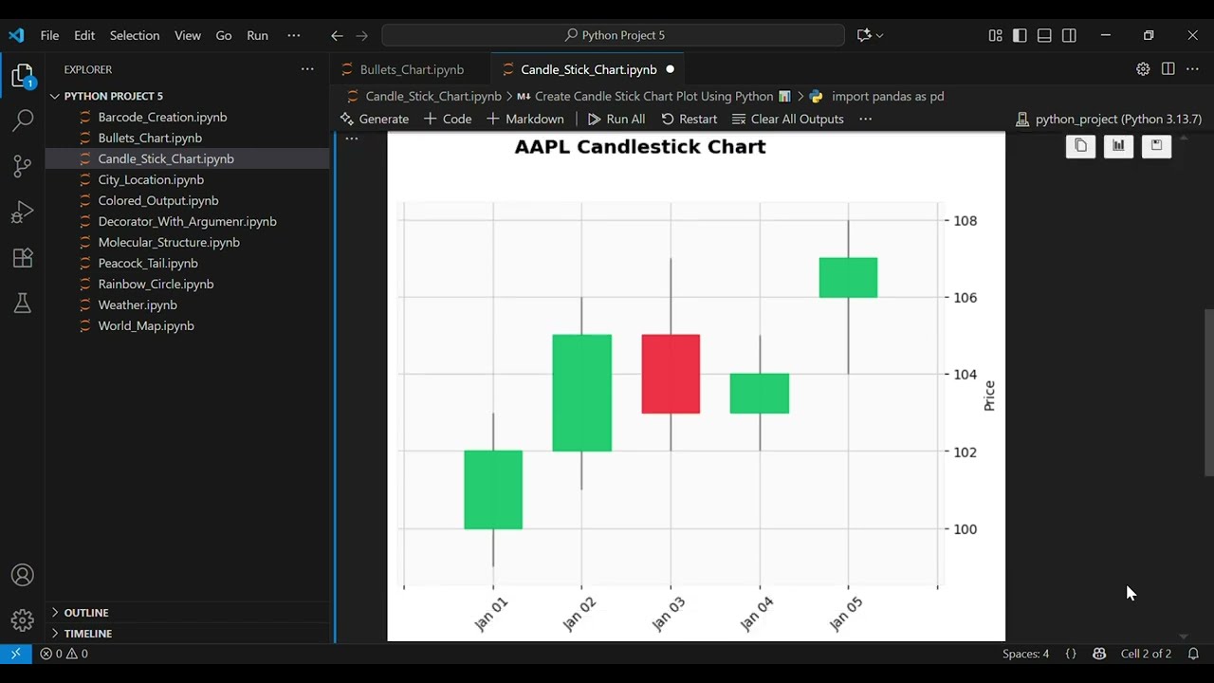Click the Customize Layout icon
This screenshot has width=1214, height=683.
995,35
